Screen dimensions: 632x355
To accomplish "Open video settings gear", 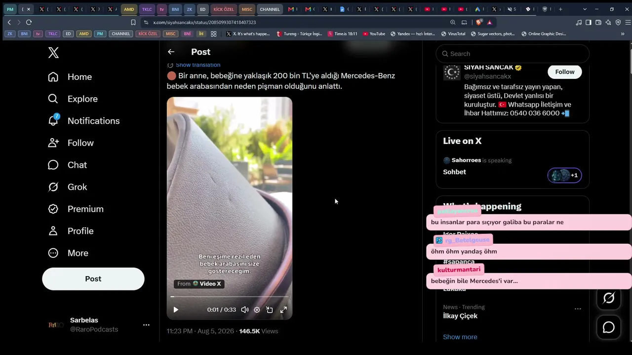I will point(257,310).
